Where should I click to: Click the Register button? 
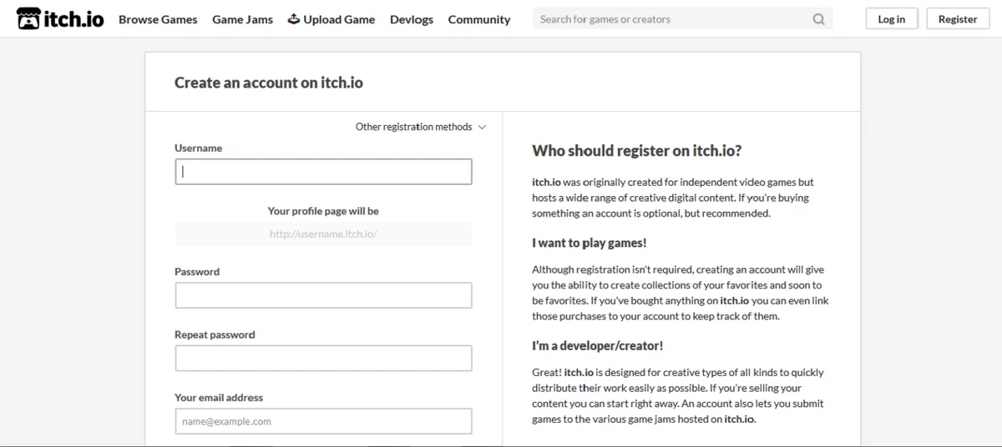pos(958,19)
